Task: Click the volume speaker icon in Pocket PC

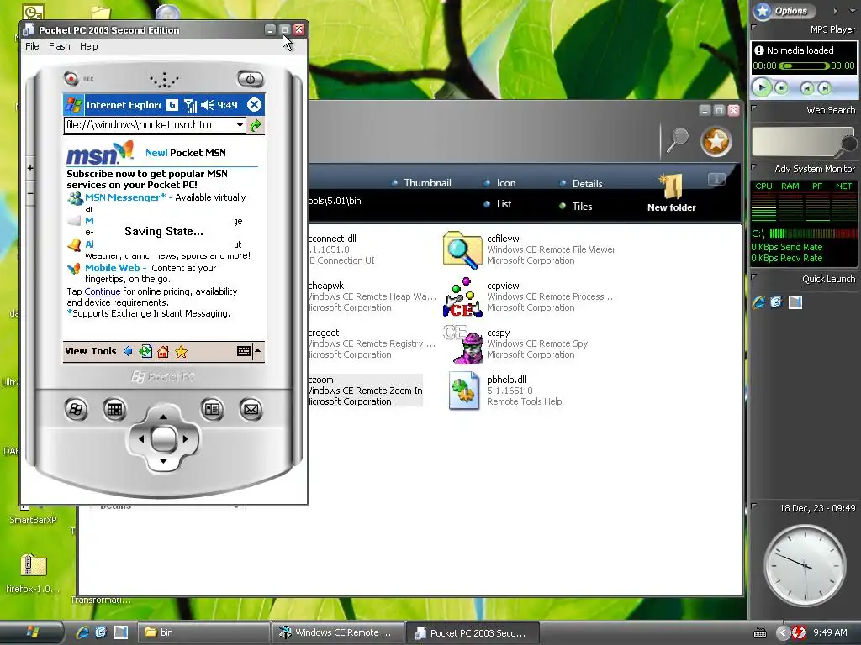Action: point(207,105)
